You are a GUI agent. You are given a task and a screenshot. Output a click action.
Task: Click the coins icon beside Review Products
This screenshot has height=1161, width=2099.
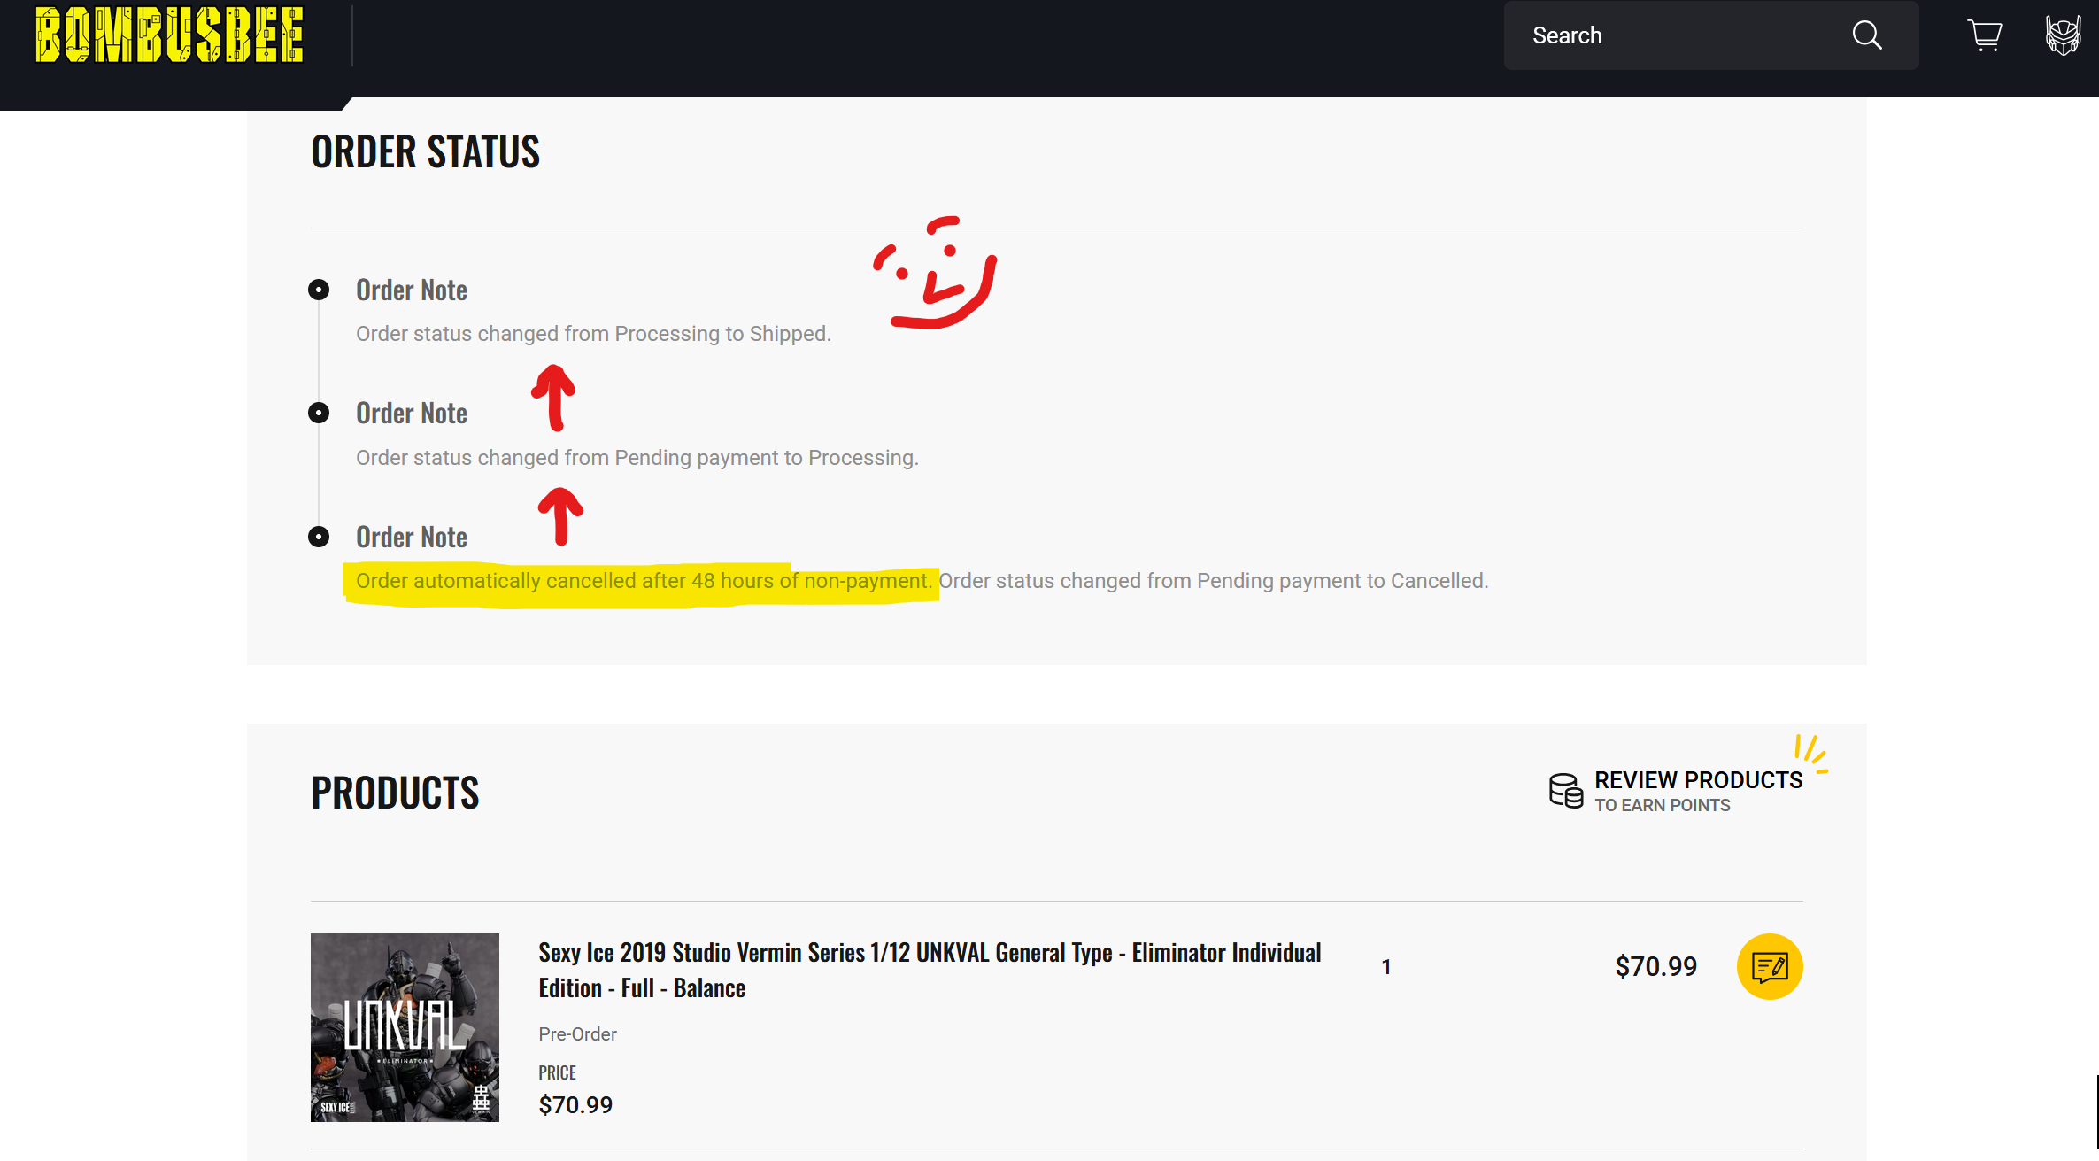point(1566,790)
